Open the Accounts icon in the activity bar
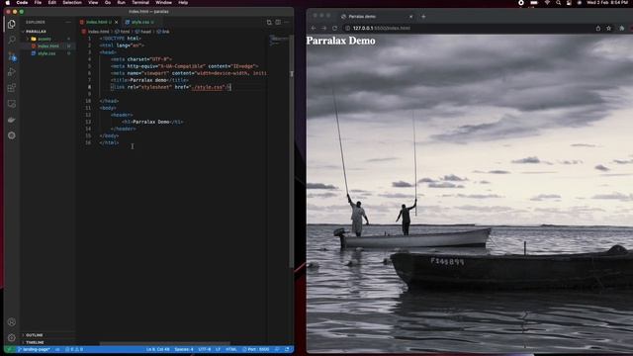633x356 pixels. coord(12,322)
